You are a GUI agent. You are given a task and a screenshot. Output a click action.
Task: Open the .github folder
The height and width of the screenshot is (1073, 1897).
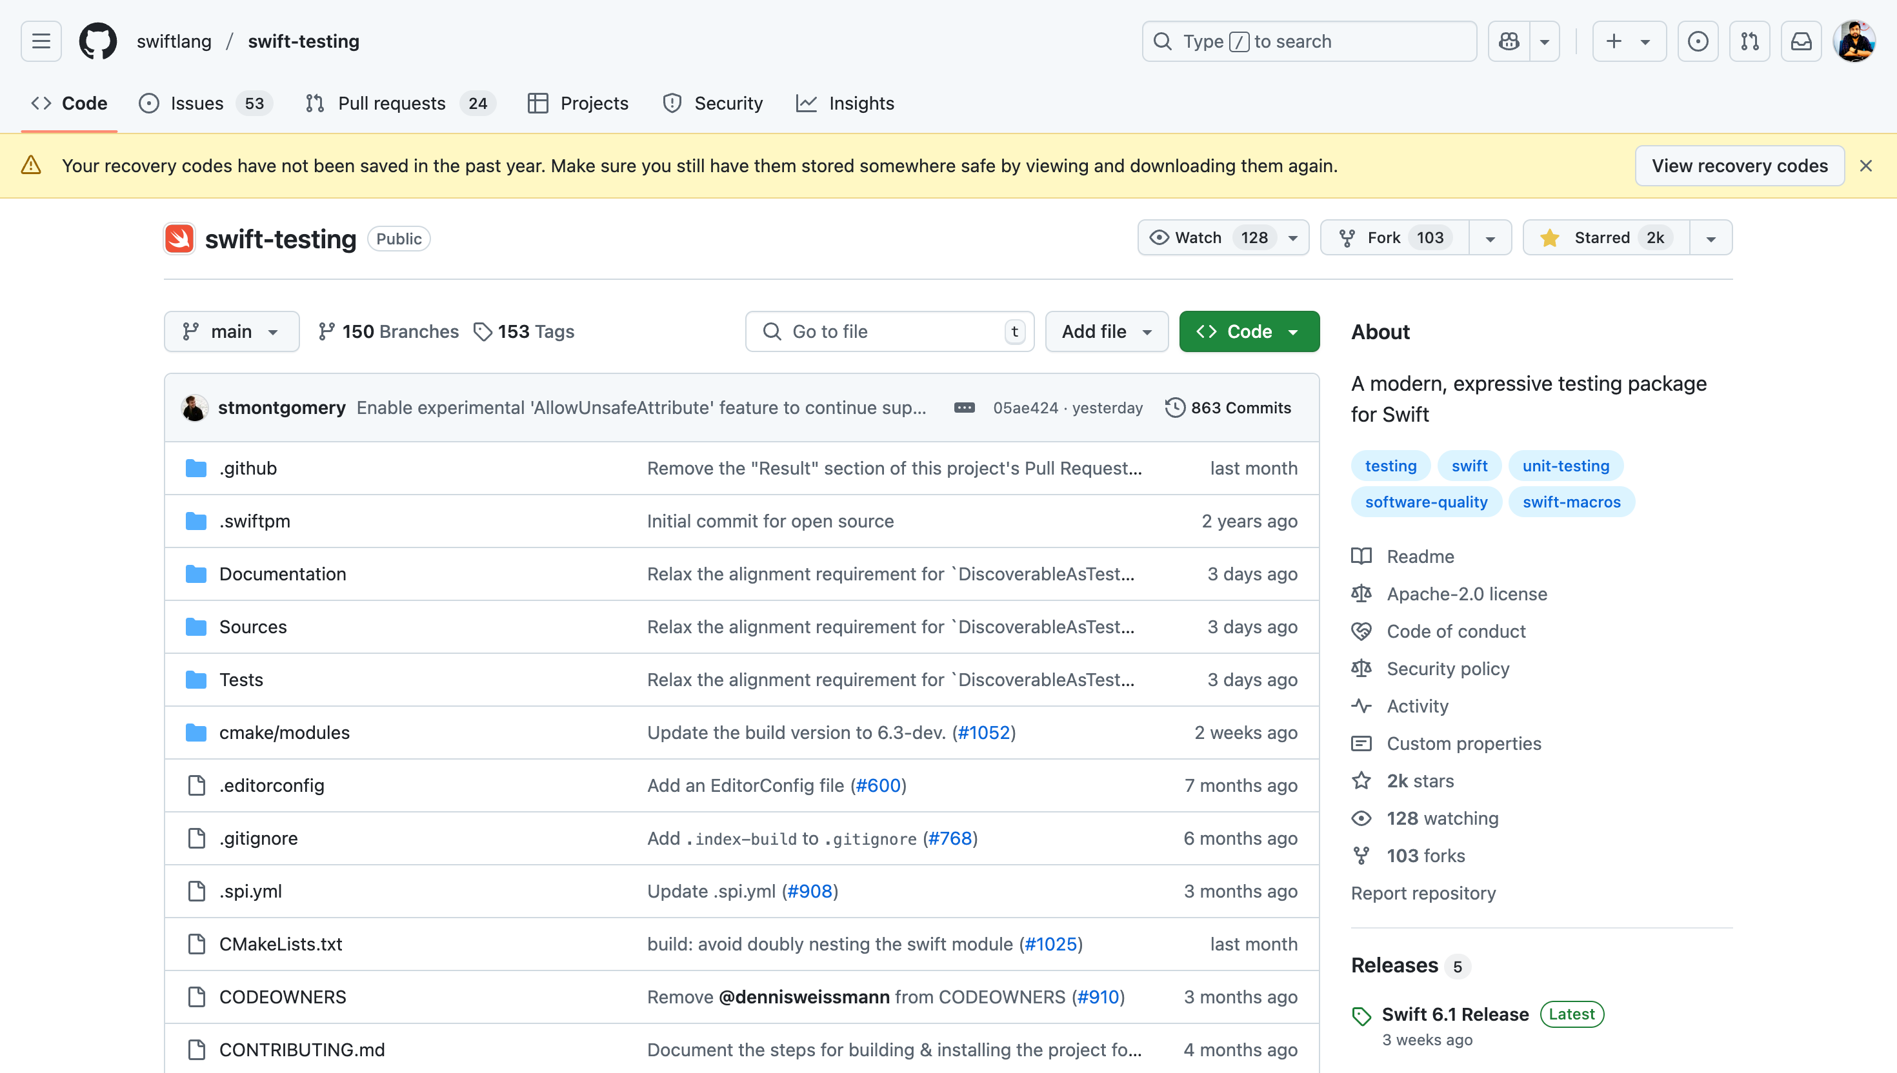coord(248,468)
